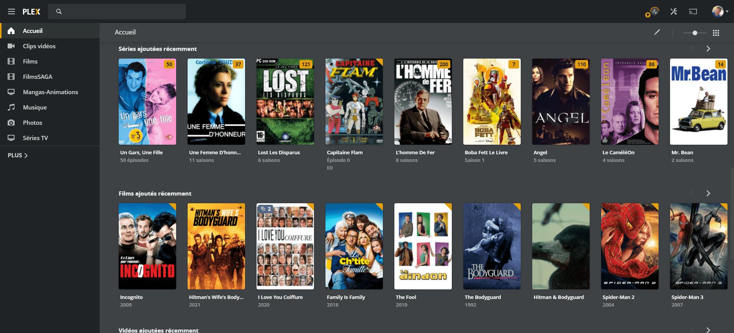This screenshot has height=333, width=734.
Task: Open the hamburger menu next to Plex logo
Action: (x=11, y=11)
